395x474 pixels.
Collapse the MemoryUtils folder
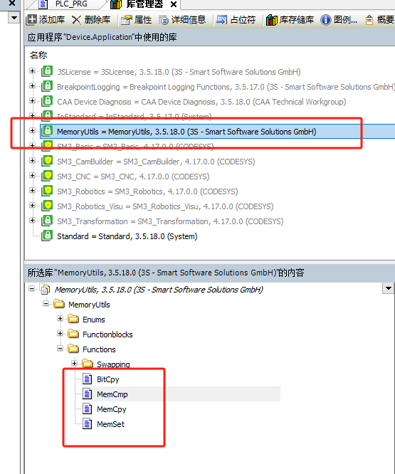[x=46, y=303]
